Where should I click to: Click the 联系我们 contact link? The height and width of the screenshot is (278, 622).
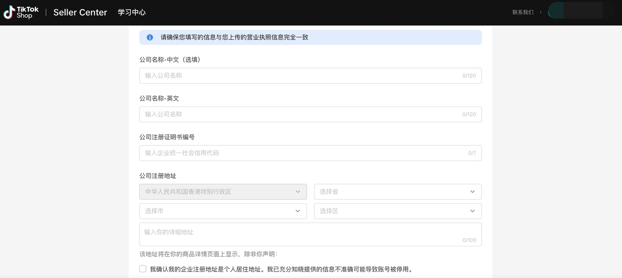click(522, 12)
